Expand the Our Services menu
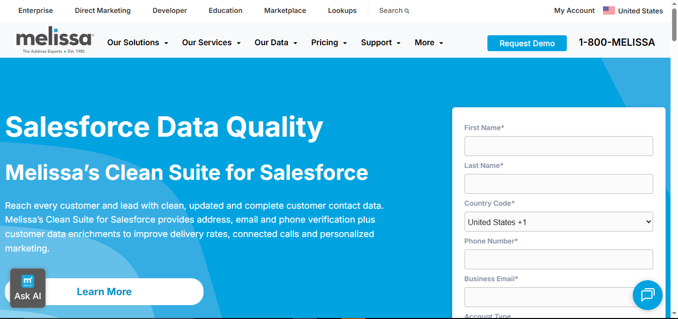 click(211, 43)
